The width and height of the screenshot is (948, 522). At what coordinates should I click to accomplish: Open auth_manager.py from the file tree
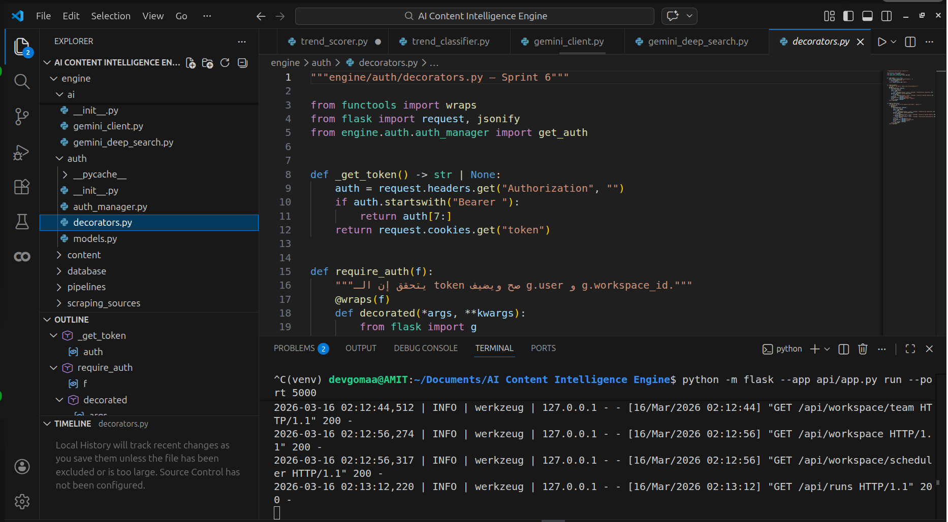110,207
